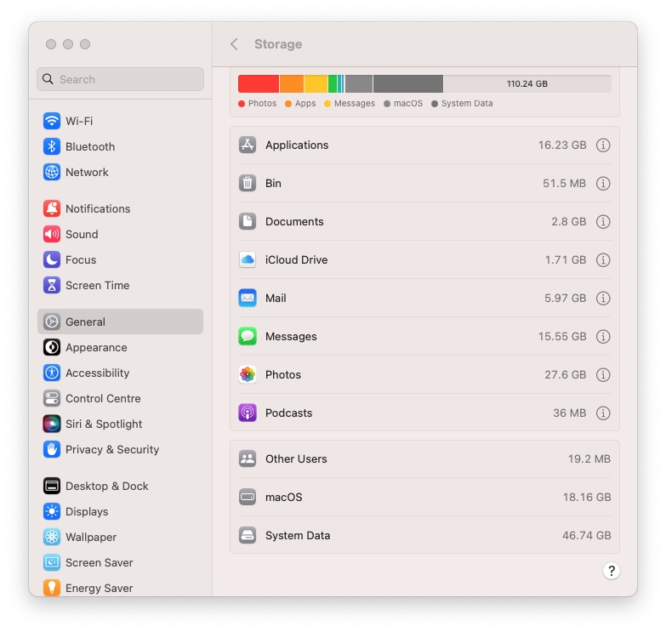Image resolution: width=666 pixels, height=632 pixels.
Task: Show info for Documents storage
Action: 603,222
